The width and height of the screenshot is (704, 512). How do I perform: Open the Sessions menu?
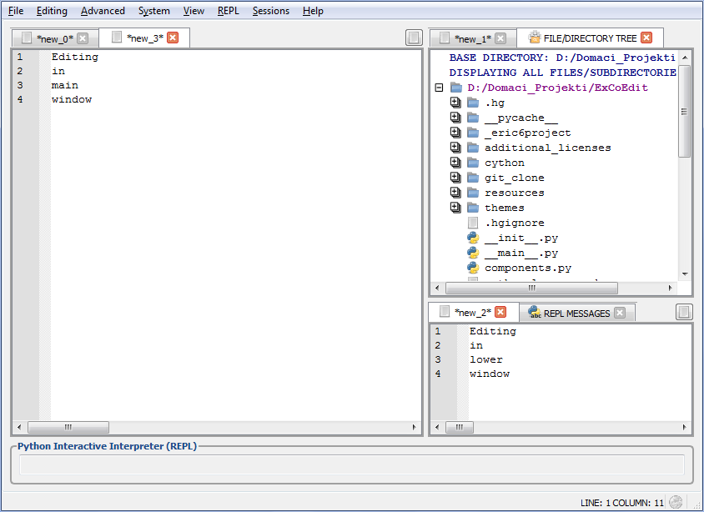(270, 11)
